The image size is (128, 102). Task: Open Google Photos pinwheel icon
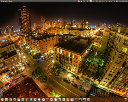pyautogui.click(x=27, y=100)
